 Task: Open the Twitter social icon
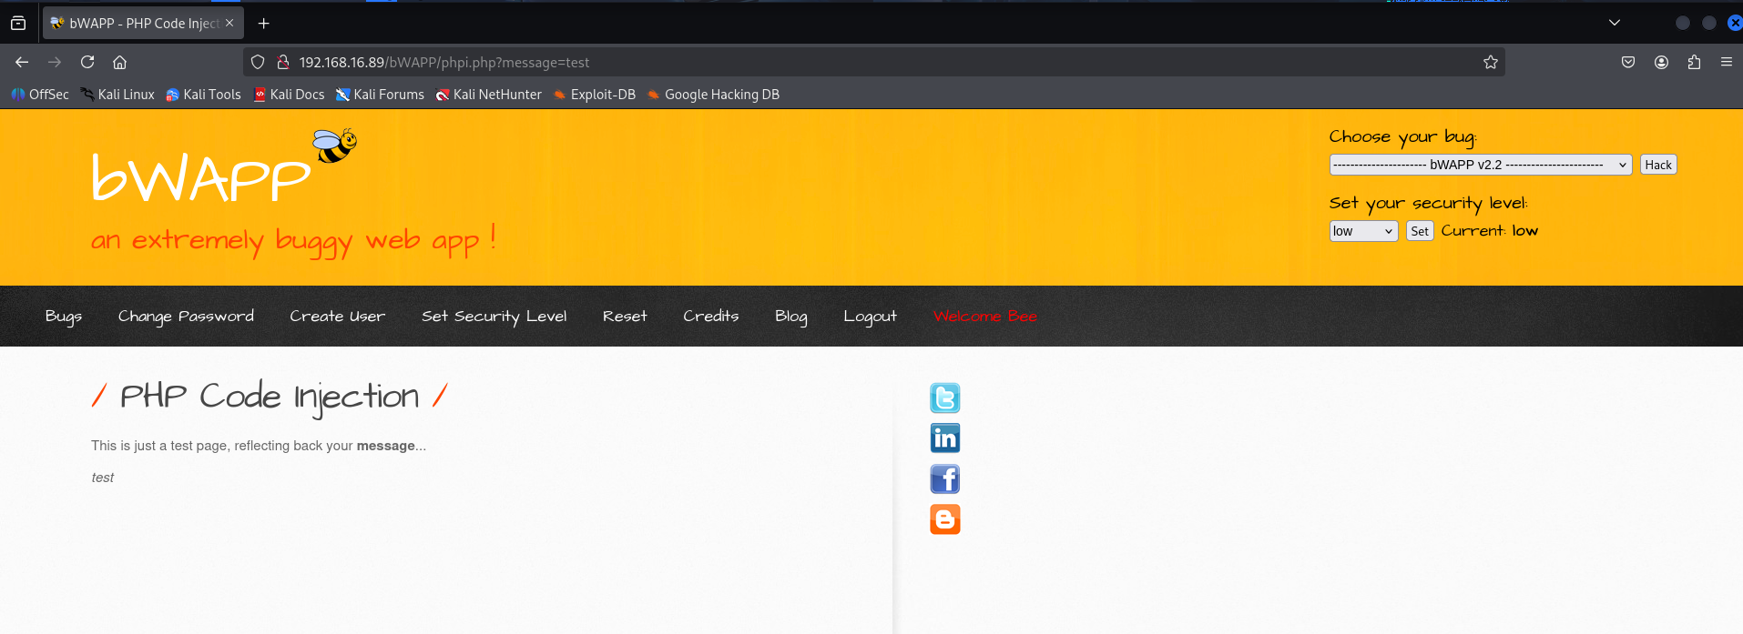(x=944, y=398)
